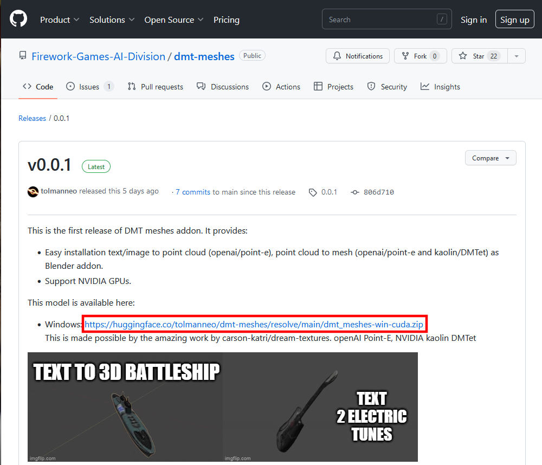Star the repository
Viewport: 542px width, 465px height.
(480, 56)
